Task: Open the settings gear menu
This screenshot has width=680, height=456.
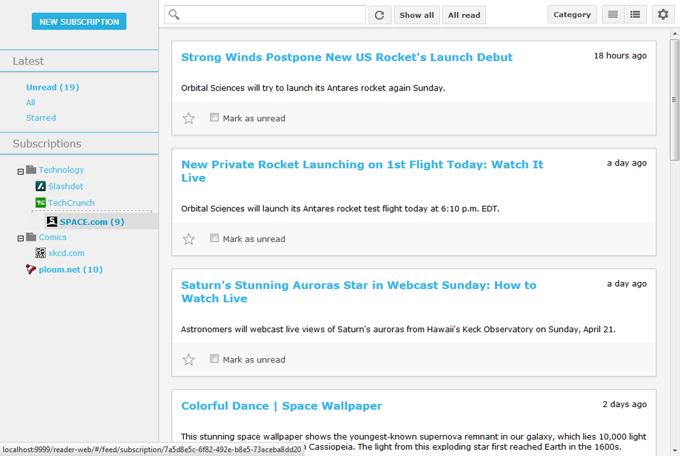Action: [663, 14]
